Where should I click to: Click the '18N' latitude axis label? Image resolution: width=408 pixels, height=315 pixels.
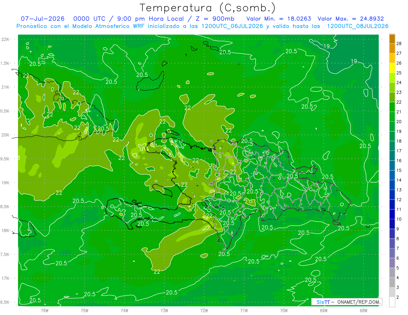[x=5, y=230]
